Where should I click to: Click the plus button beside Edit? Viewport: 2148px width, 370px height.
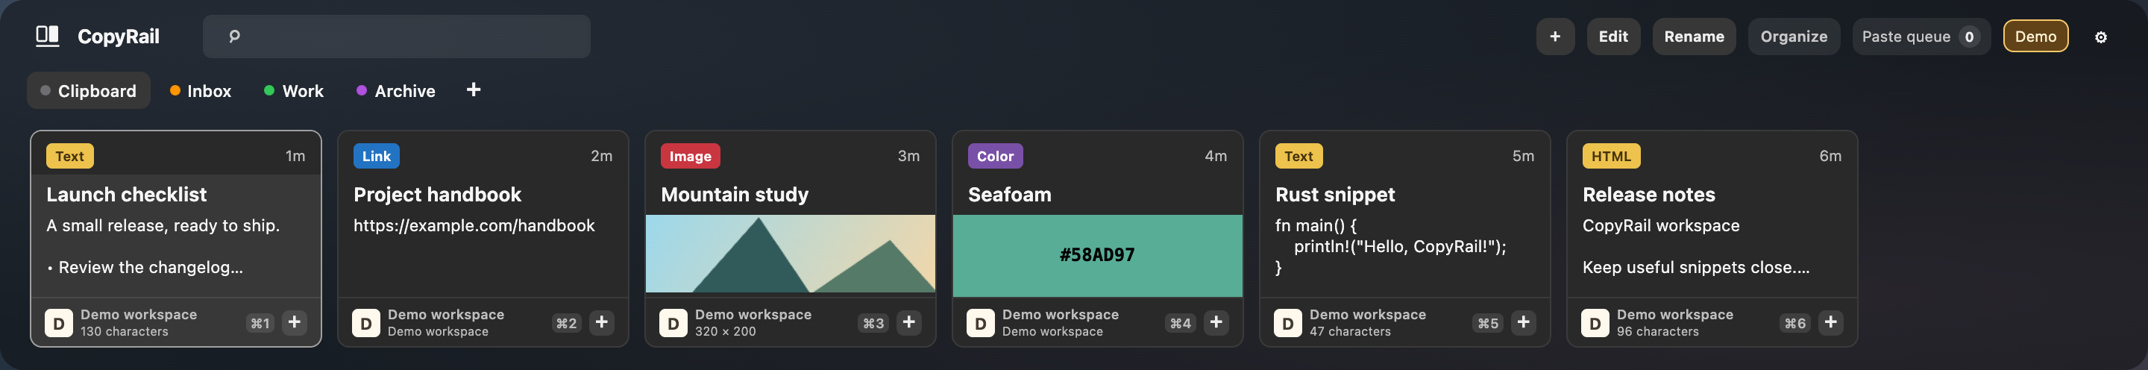click(x=1555, y=37)
